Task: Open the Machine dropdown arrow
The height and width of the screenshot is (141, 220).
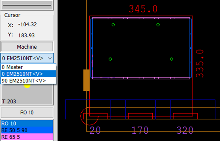Action: click(50, 58)
